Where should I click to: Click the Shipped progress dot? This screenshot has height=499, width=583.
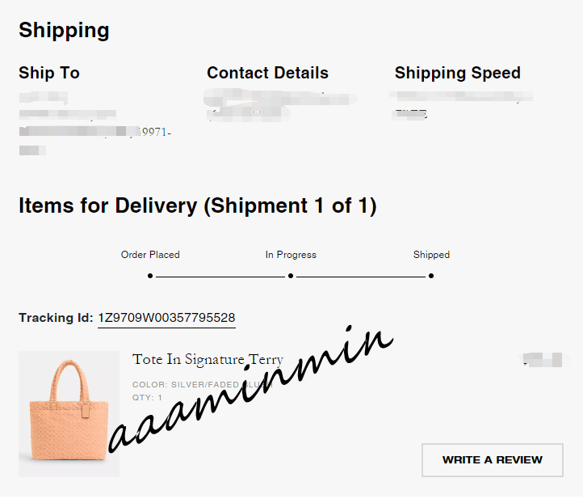tap(431, 276)
